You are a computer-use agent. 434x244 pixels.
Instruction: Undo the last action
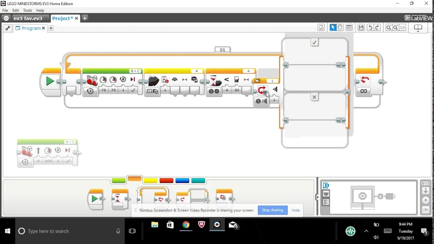[x=370, y=28]
